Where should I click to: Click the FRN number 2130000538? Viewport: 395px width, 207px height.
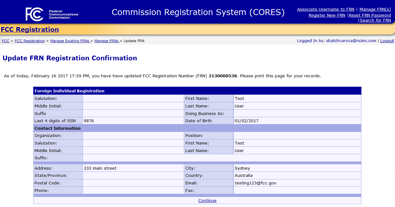223,76
